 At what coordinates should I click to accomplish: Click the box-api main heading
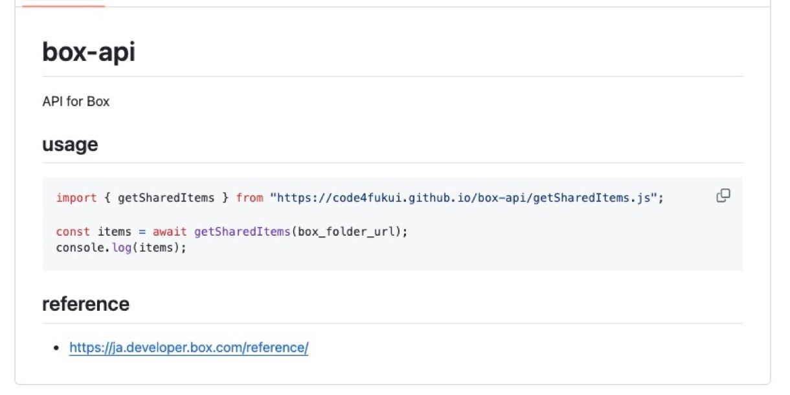[x=89, y=52]
